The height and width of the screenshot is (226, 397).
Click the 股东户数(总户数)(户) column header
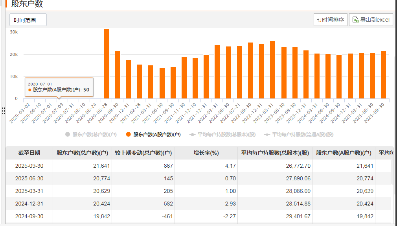click(x=82, y=153)
